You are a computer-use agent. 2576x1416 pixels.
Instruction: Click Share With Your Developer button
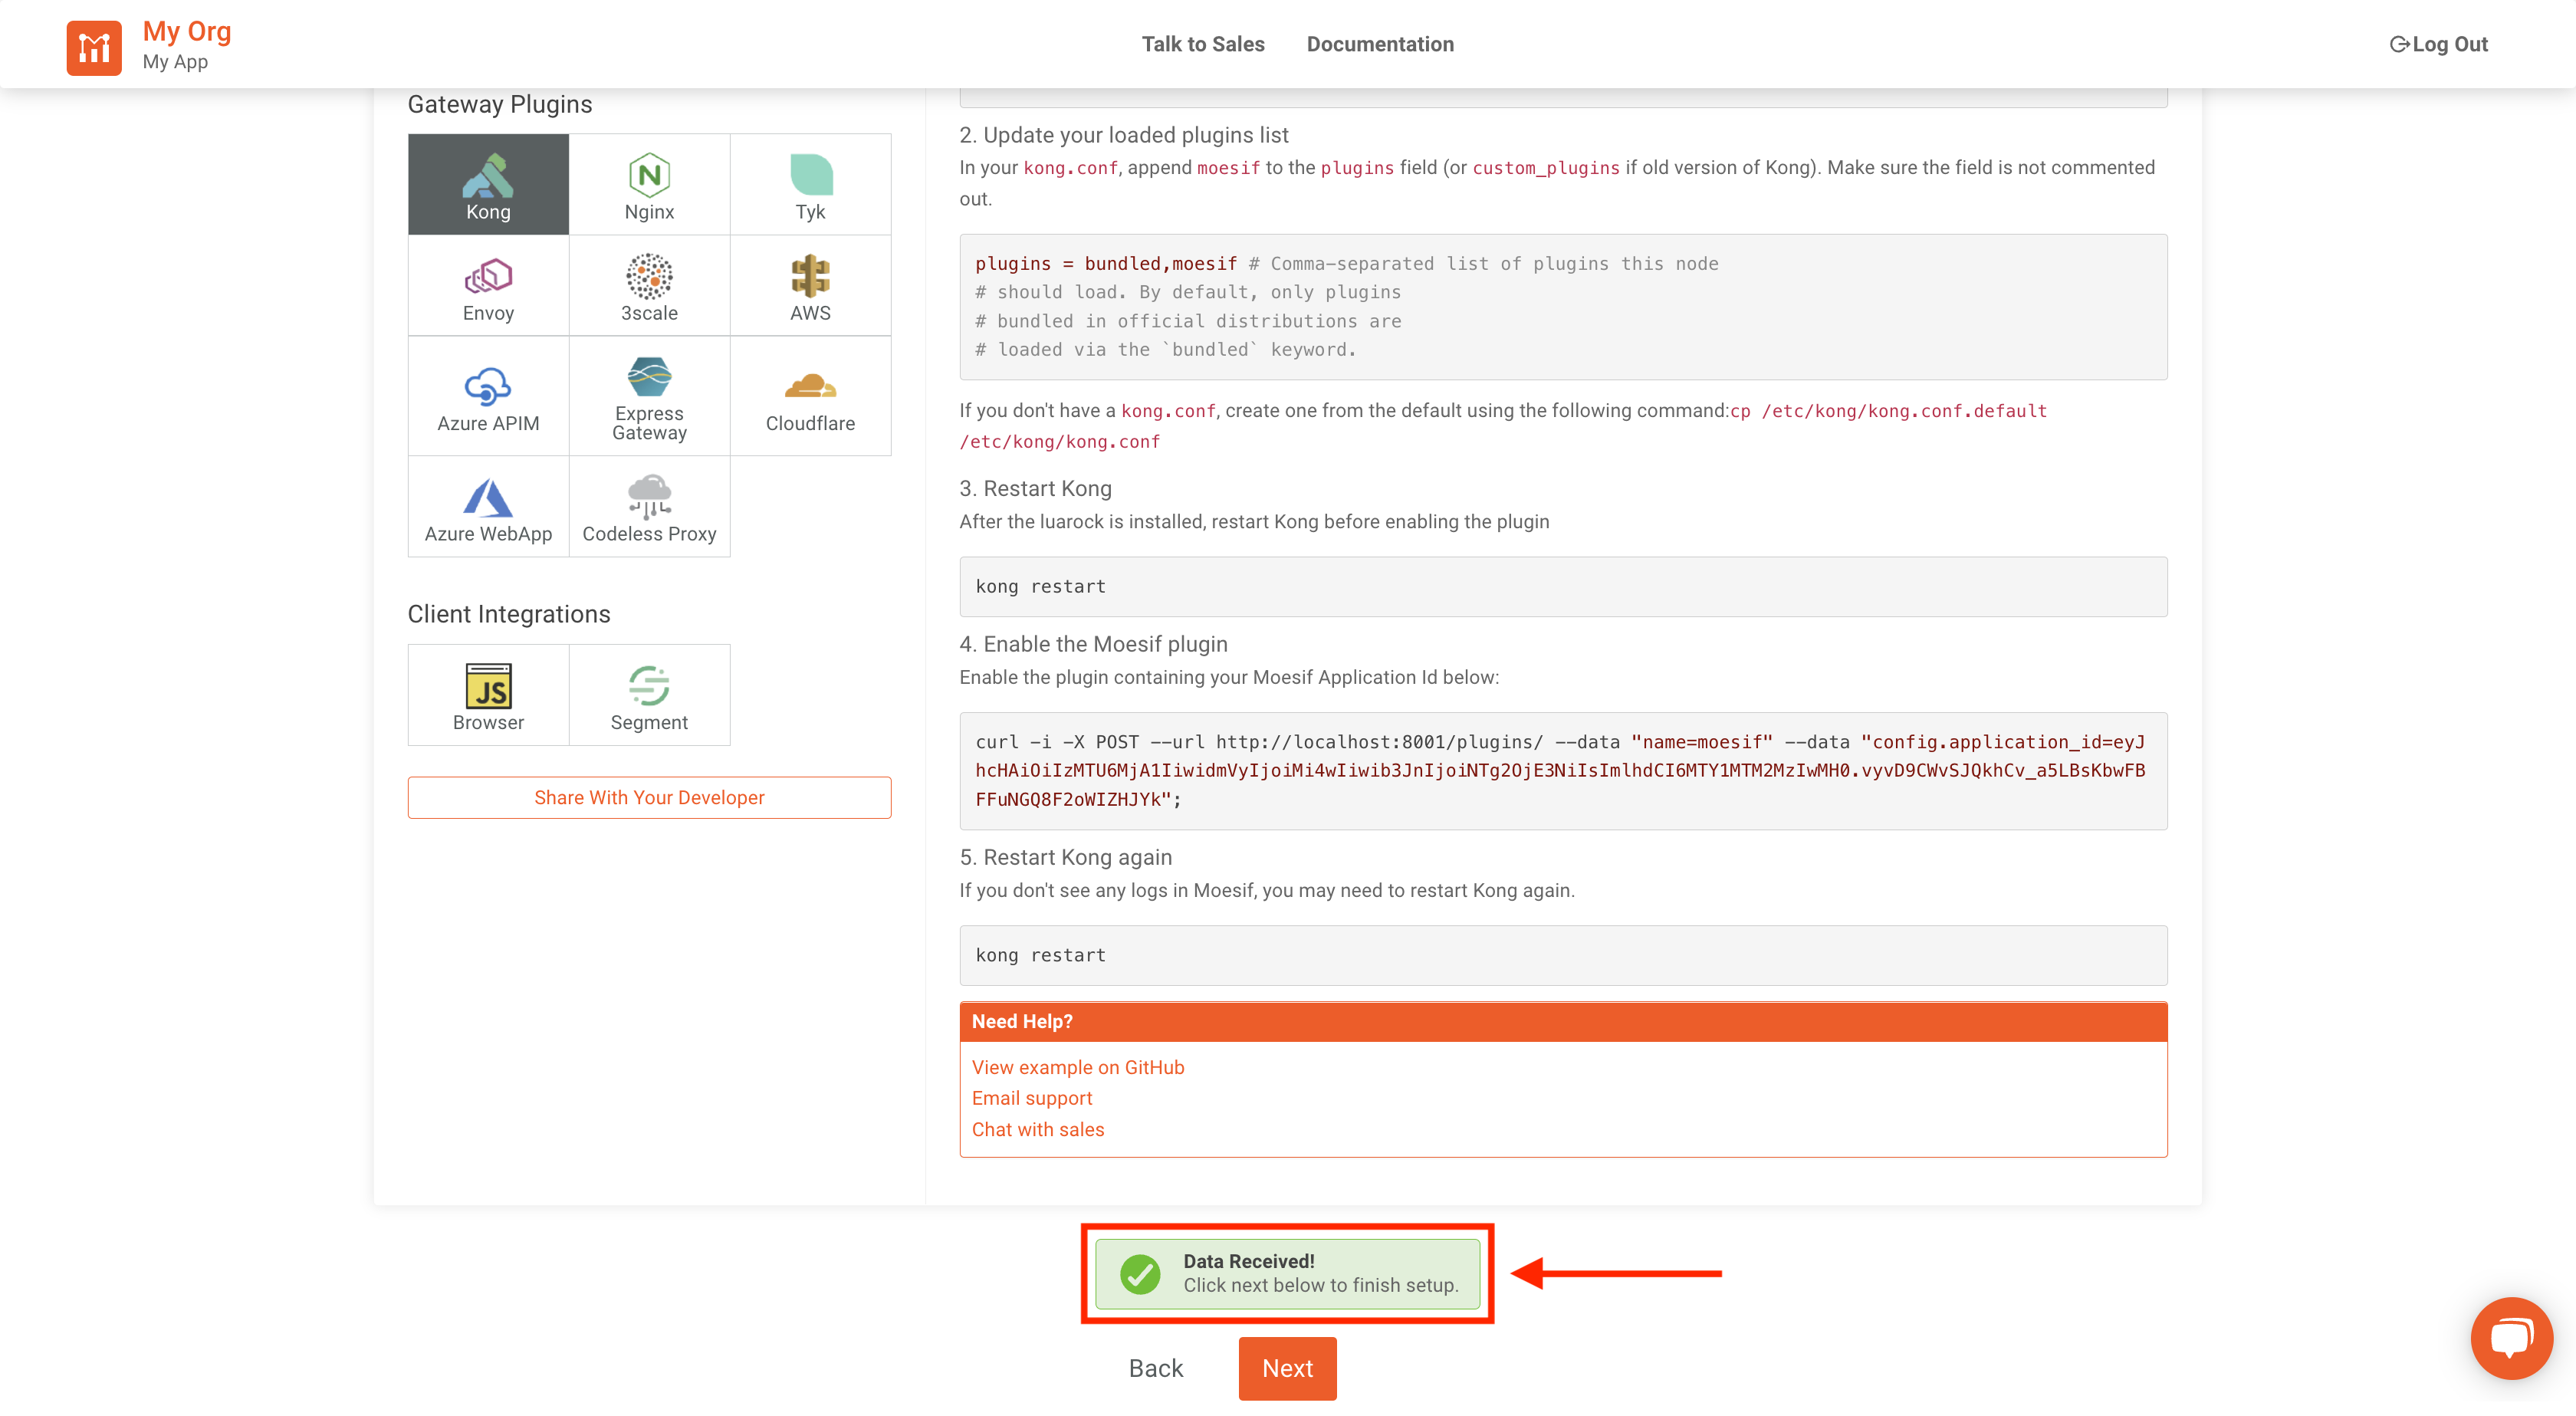[649, 797]
